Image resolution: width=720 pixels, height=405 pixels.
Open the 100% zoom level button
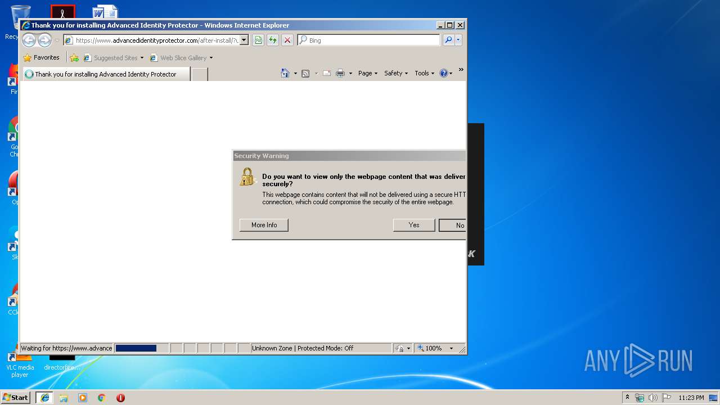[430, 348]
